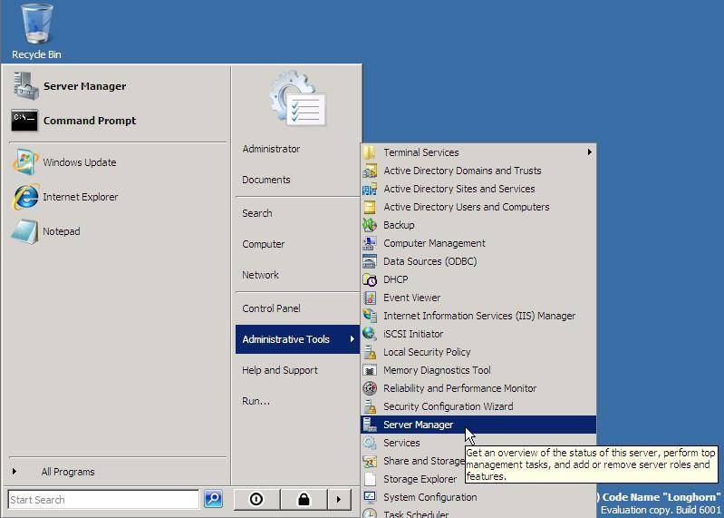The height and width of the screenshot is (518, 724).
Task: Click the Share and Storage icon
Action: point(370,461)
